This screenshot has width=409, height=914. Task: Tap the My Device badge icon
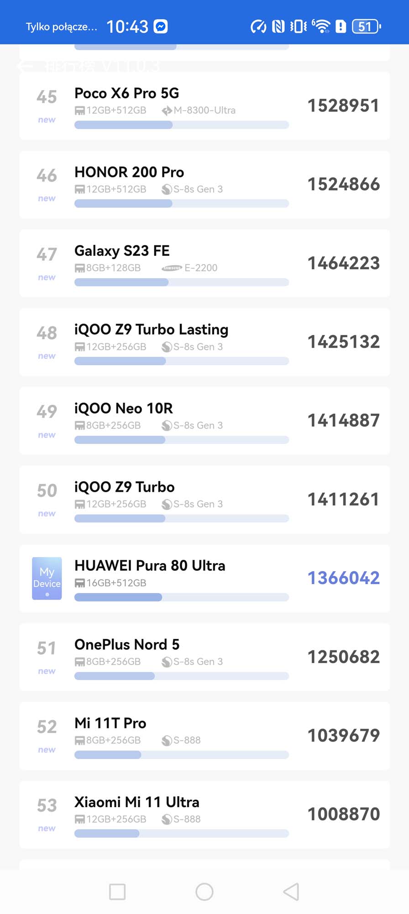tap(47, 578)
